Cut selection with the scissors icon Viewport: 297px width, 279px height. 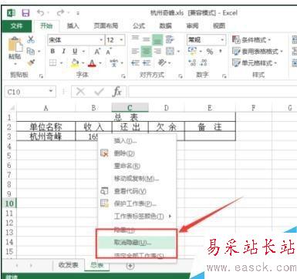tap(31, 39)
